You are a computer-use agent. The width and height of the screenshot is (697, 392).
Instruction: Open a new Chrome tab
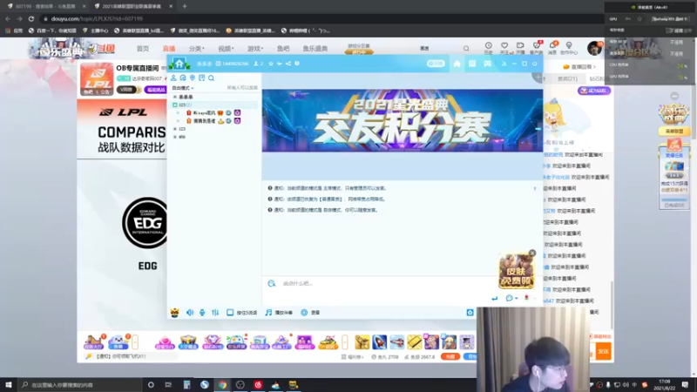pos(185,6)
